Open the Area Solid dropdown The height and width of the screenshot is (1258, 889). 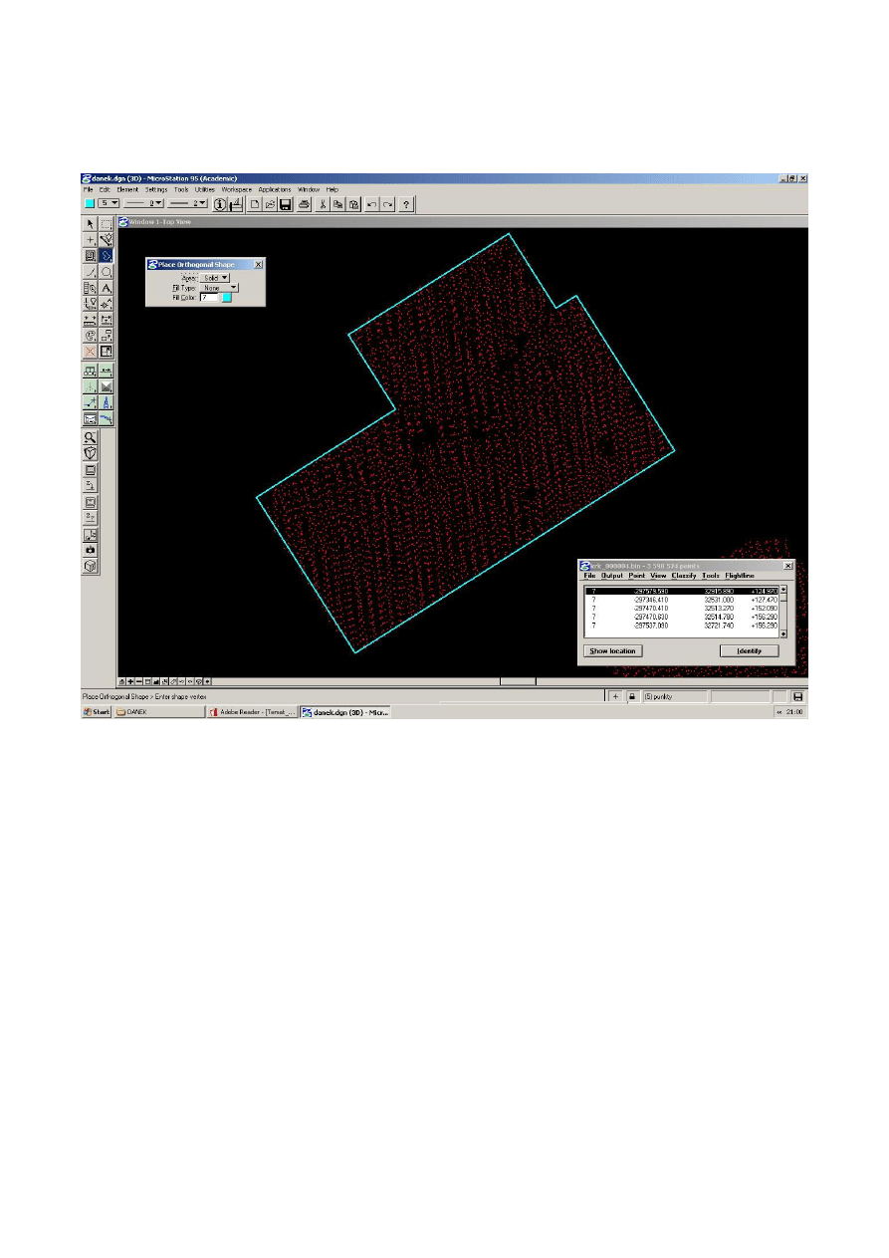coord(216,278)
